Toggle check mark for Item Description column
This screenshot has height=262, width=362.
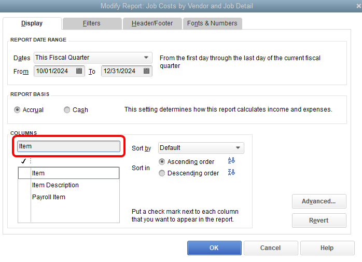click(x=24, y=185)
